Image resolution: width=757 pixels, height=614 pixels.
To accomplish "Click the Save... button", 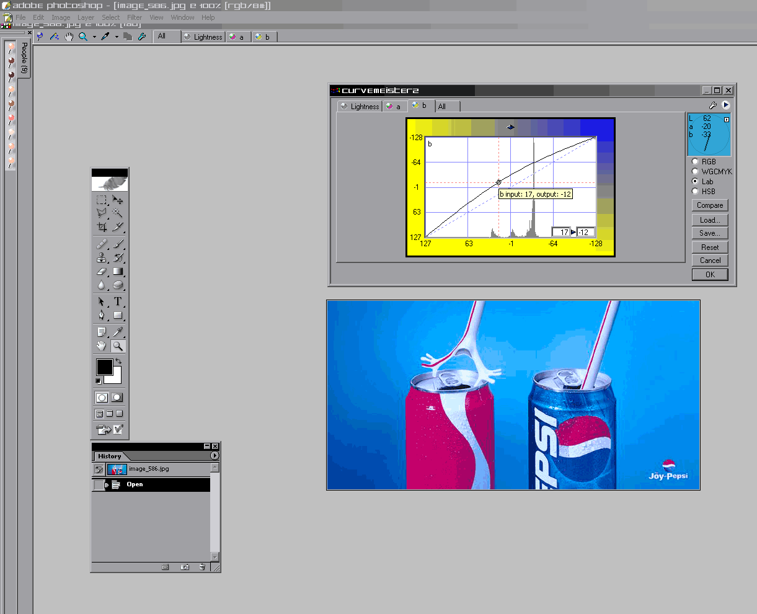I will pyautogui.click(x=710, y=233).
